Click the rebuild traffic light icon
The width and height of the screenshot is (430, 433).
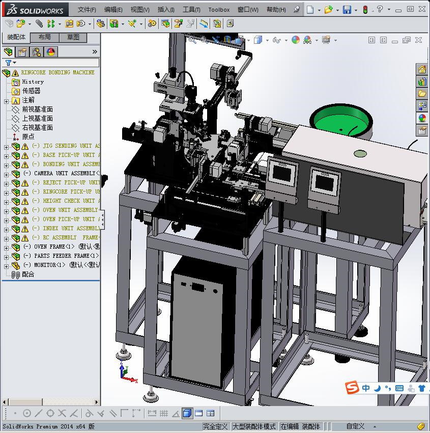[x=365, y=10]
